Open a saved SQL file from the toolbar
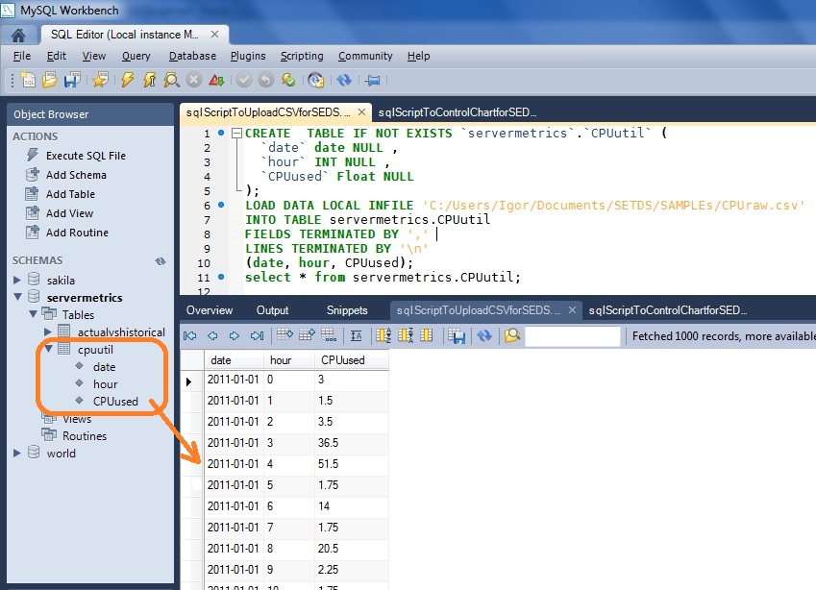816x590 pixels. click(52, 81)
